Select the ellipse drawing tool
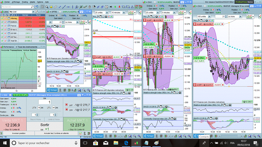Image resolution: width=262 pixels, height=147 pixels. pos(124,7)
